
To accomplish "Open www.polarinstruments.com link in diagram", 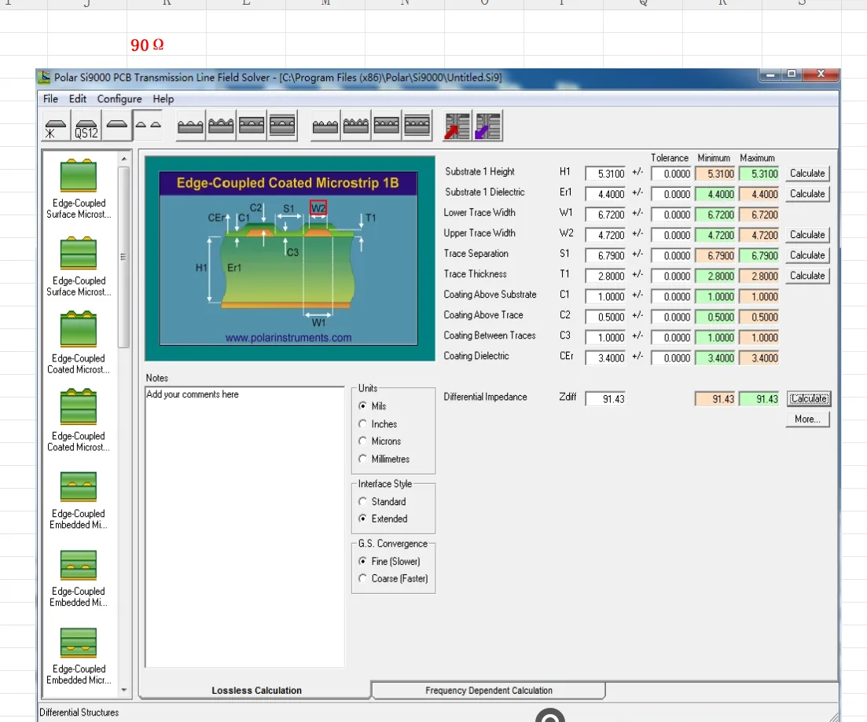I will [x=288, y=338].
